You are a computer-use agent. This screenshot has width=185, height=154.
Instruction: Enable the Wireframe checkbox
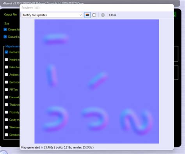(x=6, y=127)
